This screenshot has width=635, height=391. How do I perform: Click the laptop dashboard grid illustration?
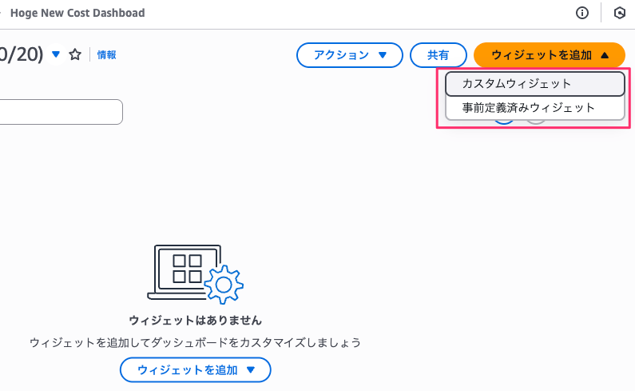click(185, 272)
